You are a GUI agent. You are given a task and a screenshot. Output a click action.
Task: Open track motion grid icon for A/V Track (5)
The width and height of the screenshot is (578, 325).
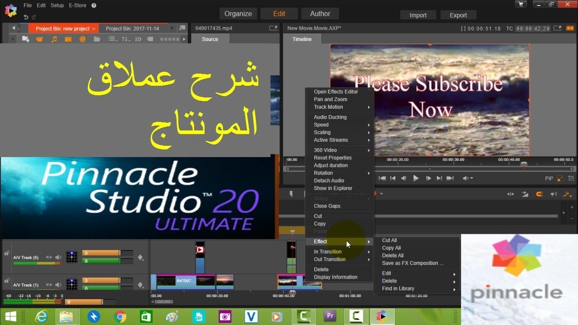click(x=72, y=257)
